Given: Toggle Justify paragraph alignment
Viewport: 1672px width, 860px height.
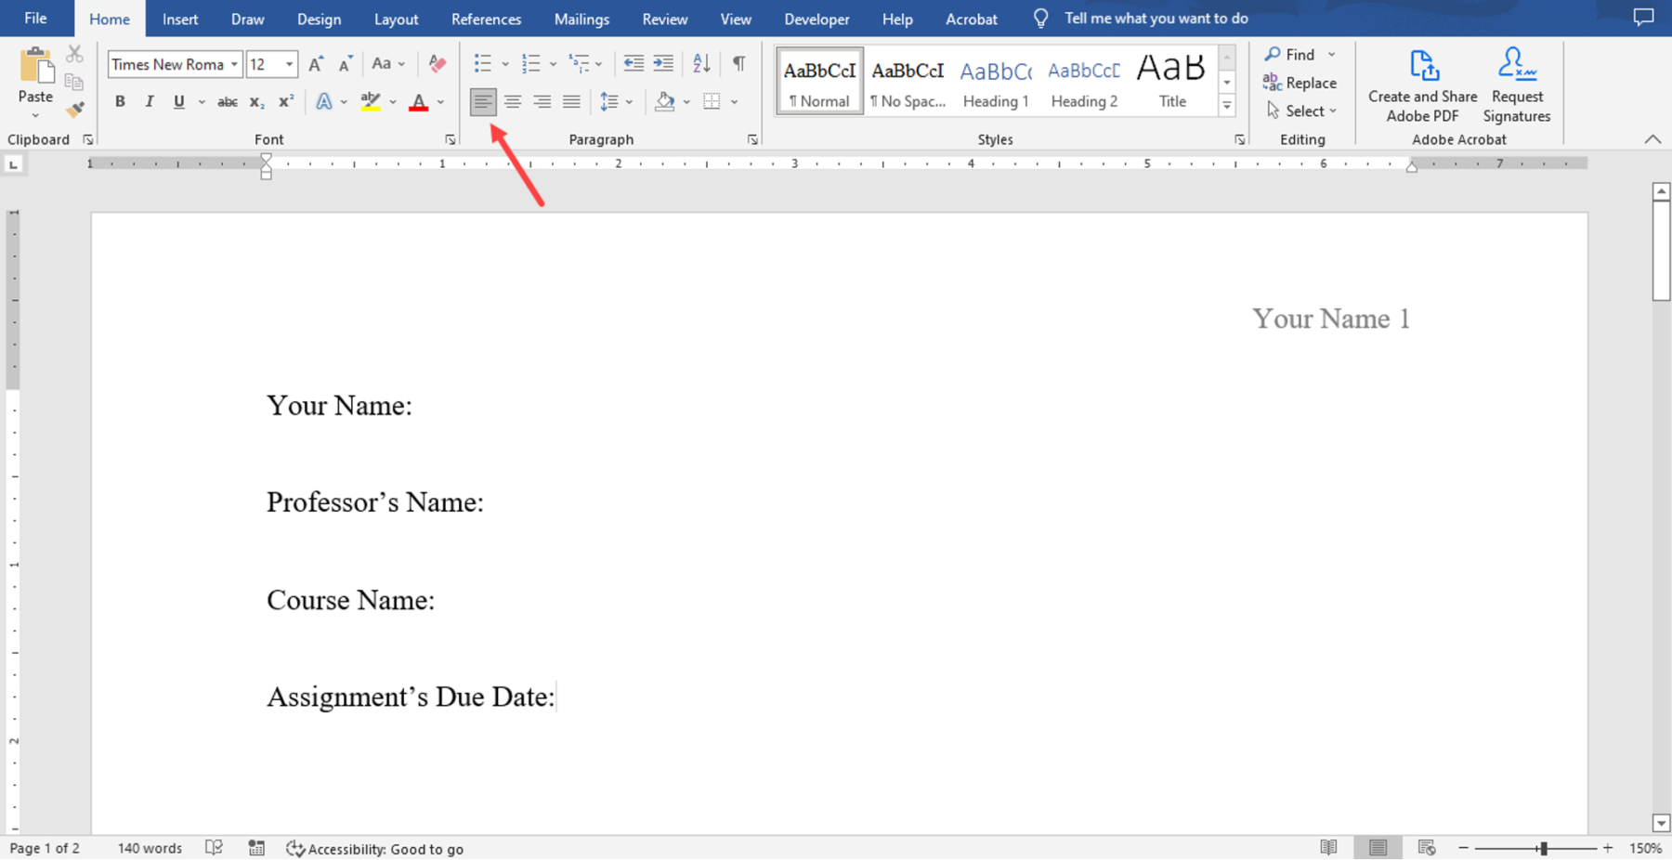Looking at the screenshot, I should click(x=571, y=102).
